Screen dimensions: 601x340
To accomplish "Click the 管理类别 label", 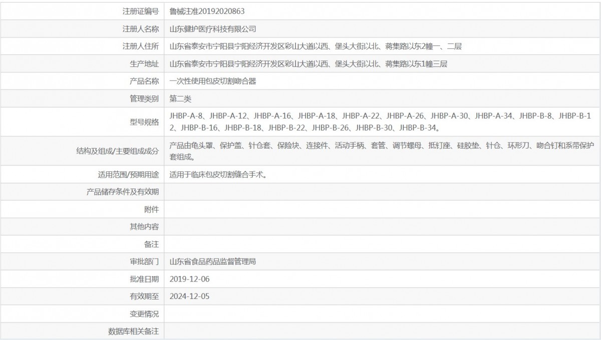I will pyautogui.click(x=144, y=98).
